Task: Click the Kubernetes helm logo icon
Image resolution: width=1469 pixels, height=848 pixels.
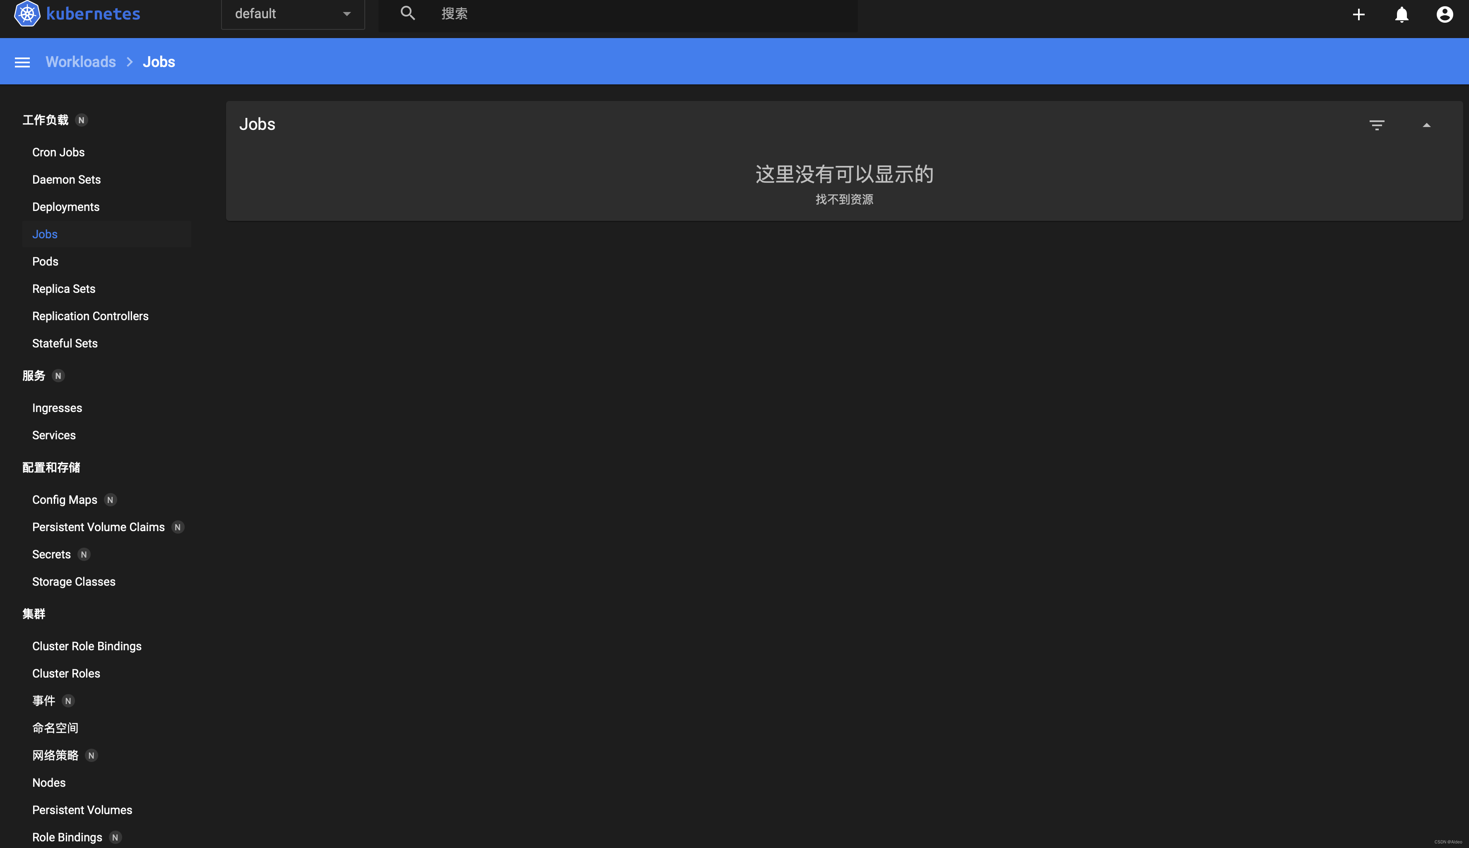Action: [x=27, y=13]
